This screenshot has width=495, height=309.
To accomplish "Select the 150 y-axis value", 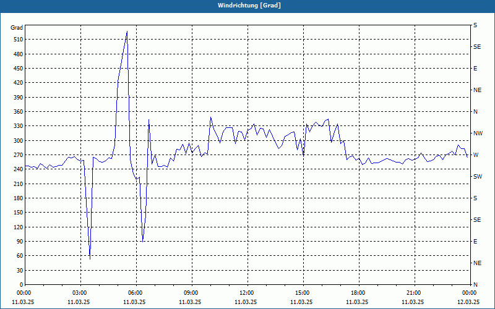I will pyautogui.click(x=19, y=213).
